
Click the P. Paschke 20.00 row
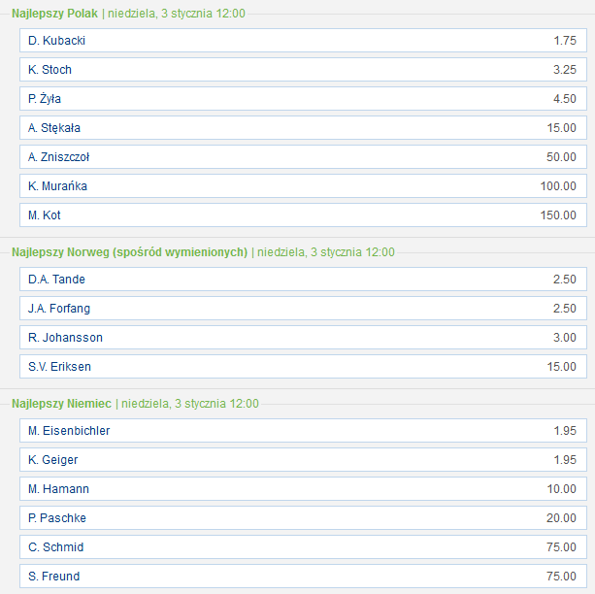coord(303,518)
